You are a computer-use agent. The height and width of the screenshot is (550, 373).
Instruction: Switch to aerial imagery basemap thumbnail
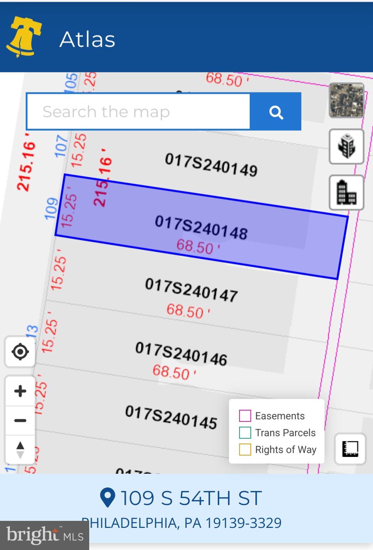click(346, 100)
